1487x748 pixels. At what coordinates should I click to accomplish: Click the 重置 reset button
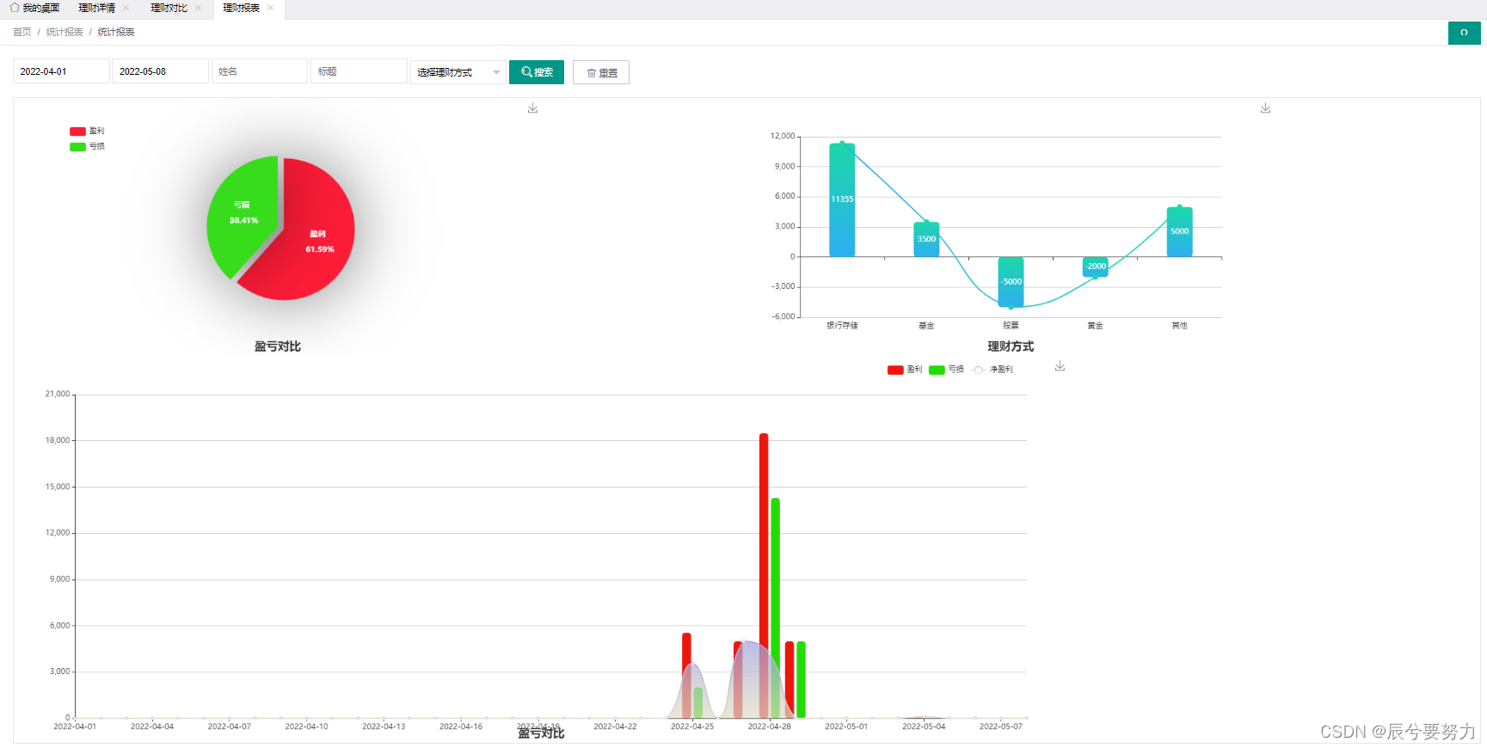pyautogui.click(x=601, y=72)
